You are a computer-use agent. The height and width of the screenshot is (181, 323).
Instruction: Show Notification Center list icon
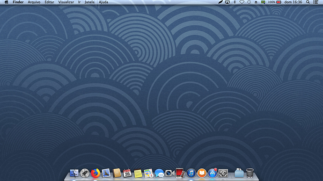tap(316, 2)
